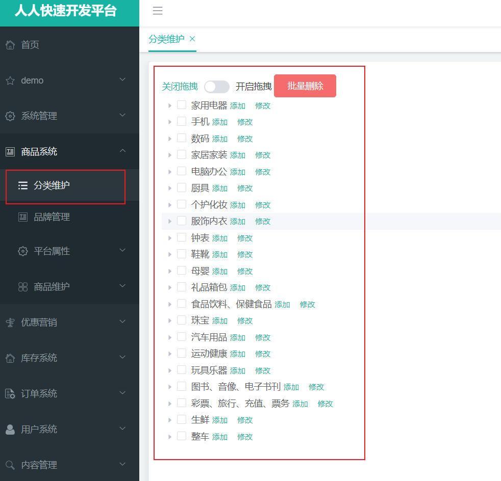This screenshot has height=481, width=501.
Task: Check the 数码 checkbox
Action: [182, 138]
